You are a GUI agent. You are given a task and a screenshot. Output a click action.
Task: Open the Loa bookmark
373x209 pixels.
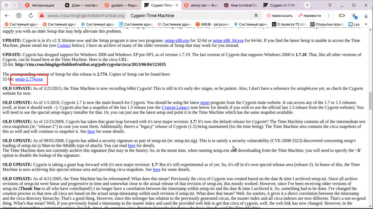(x=354, y=24)
